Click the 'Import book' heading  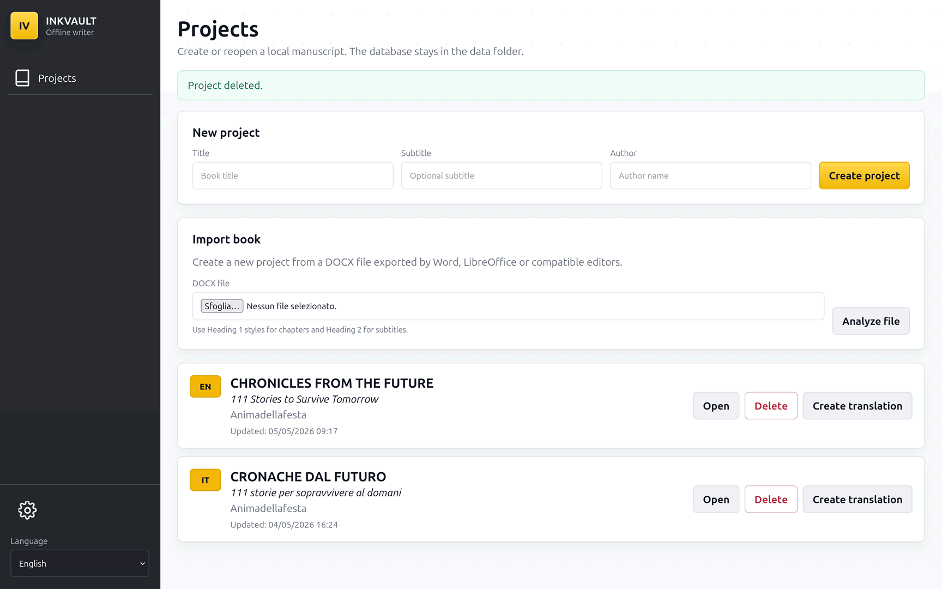pyautogui.click(x=226, y=239)
